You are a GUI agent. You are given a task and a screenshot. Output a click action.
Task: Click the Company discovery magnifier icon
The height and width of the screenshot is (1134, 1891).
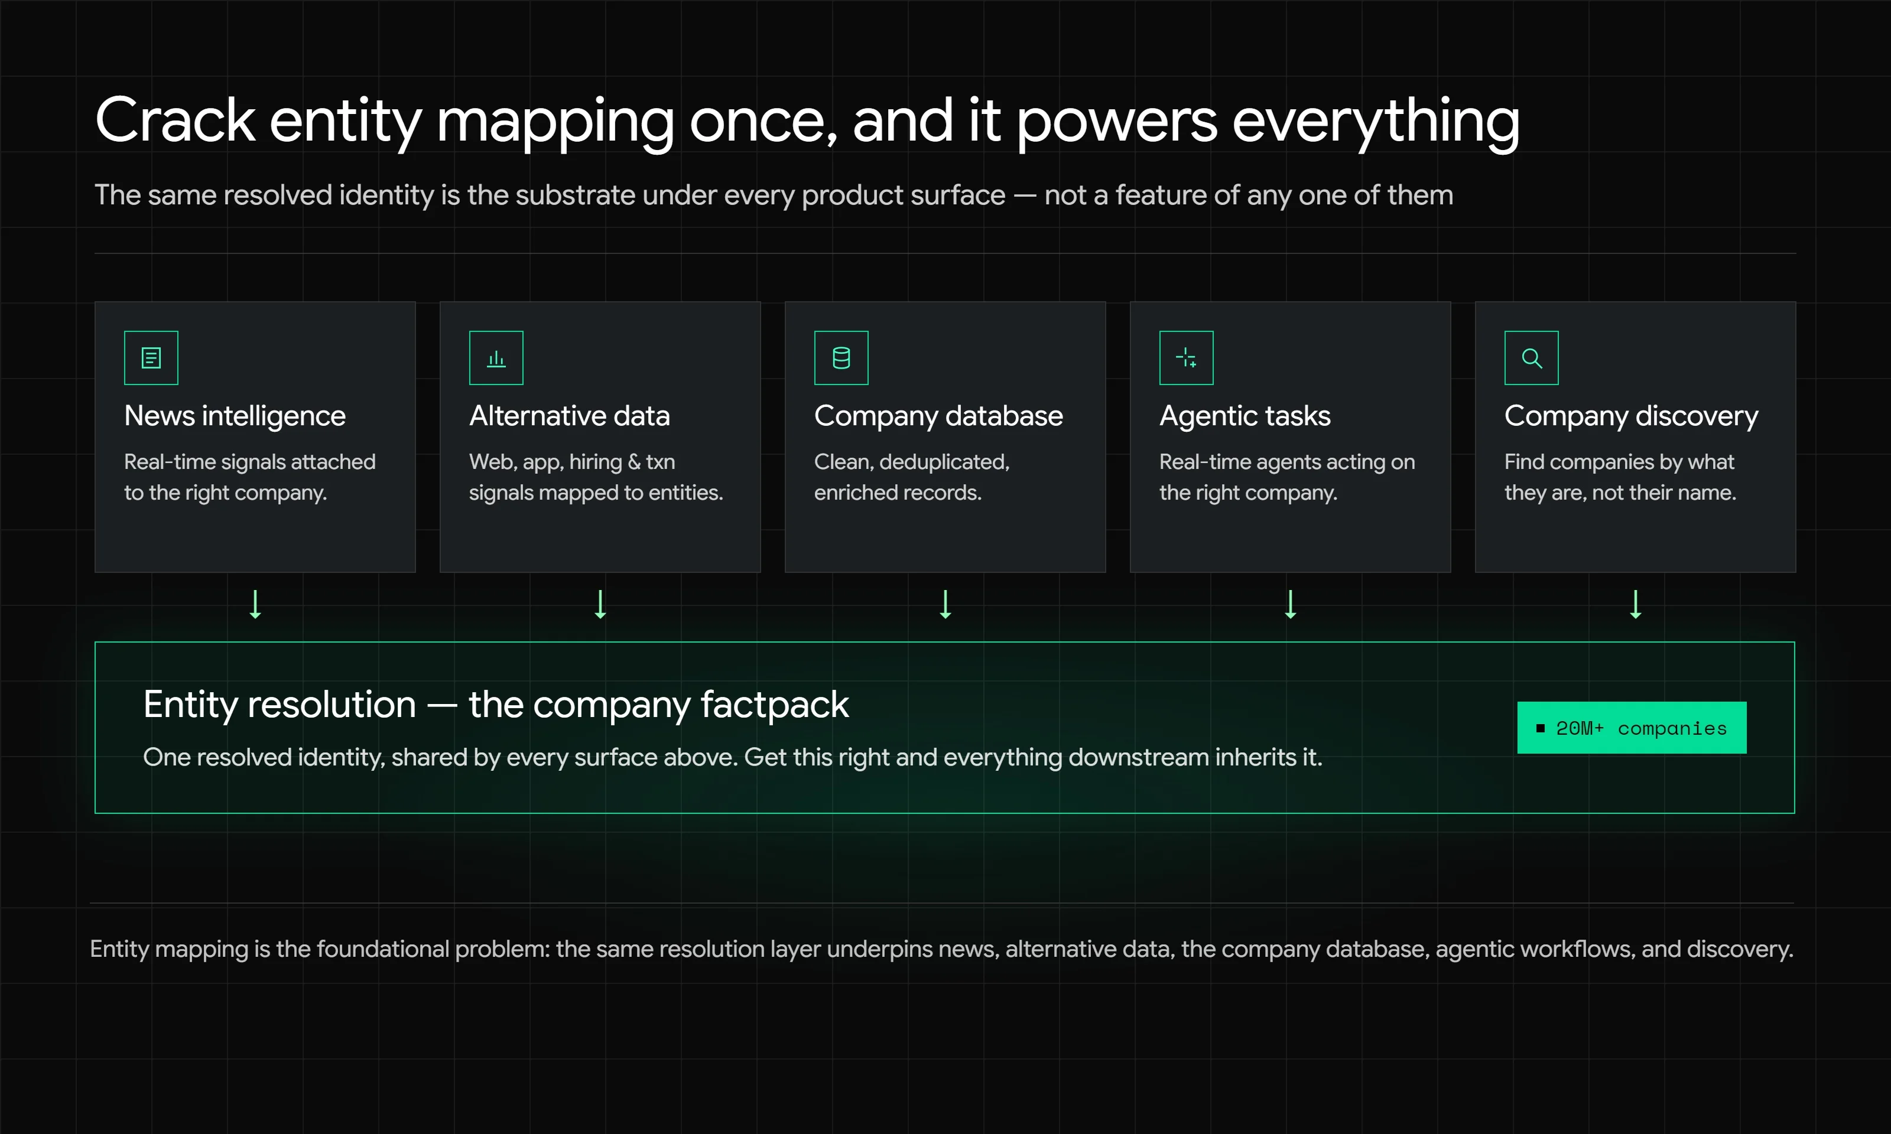pyautogui.click(x=1531, y=357)
